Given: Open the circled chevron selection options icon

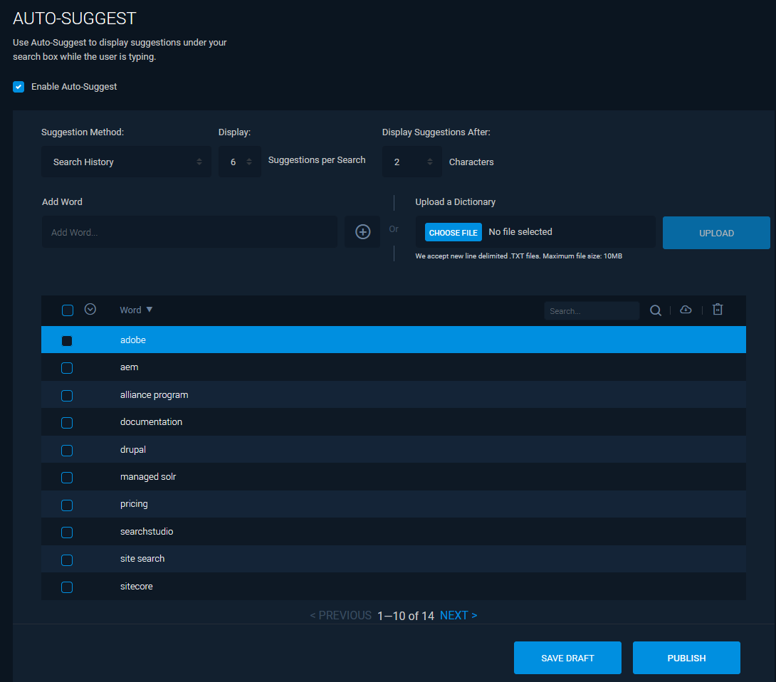Looking at the screenshot, I should [90, 309].
